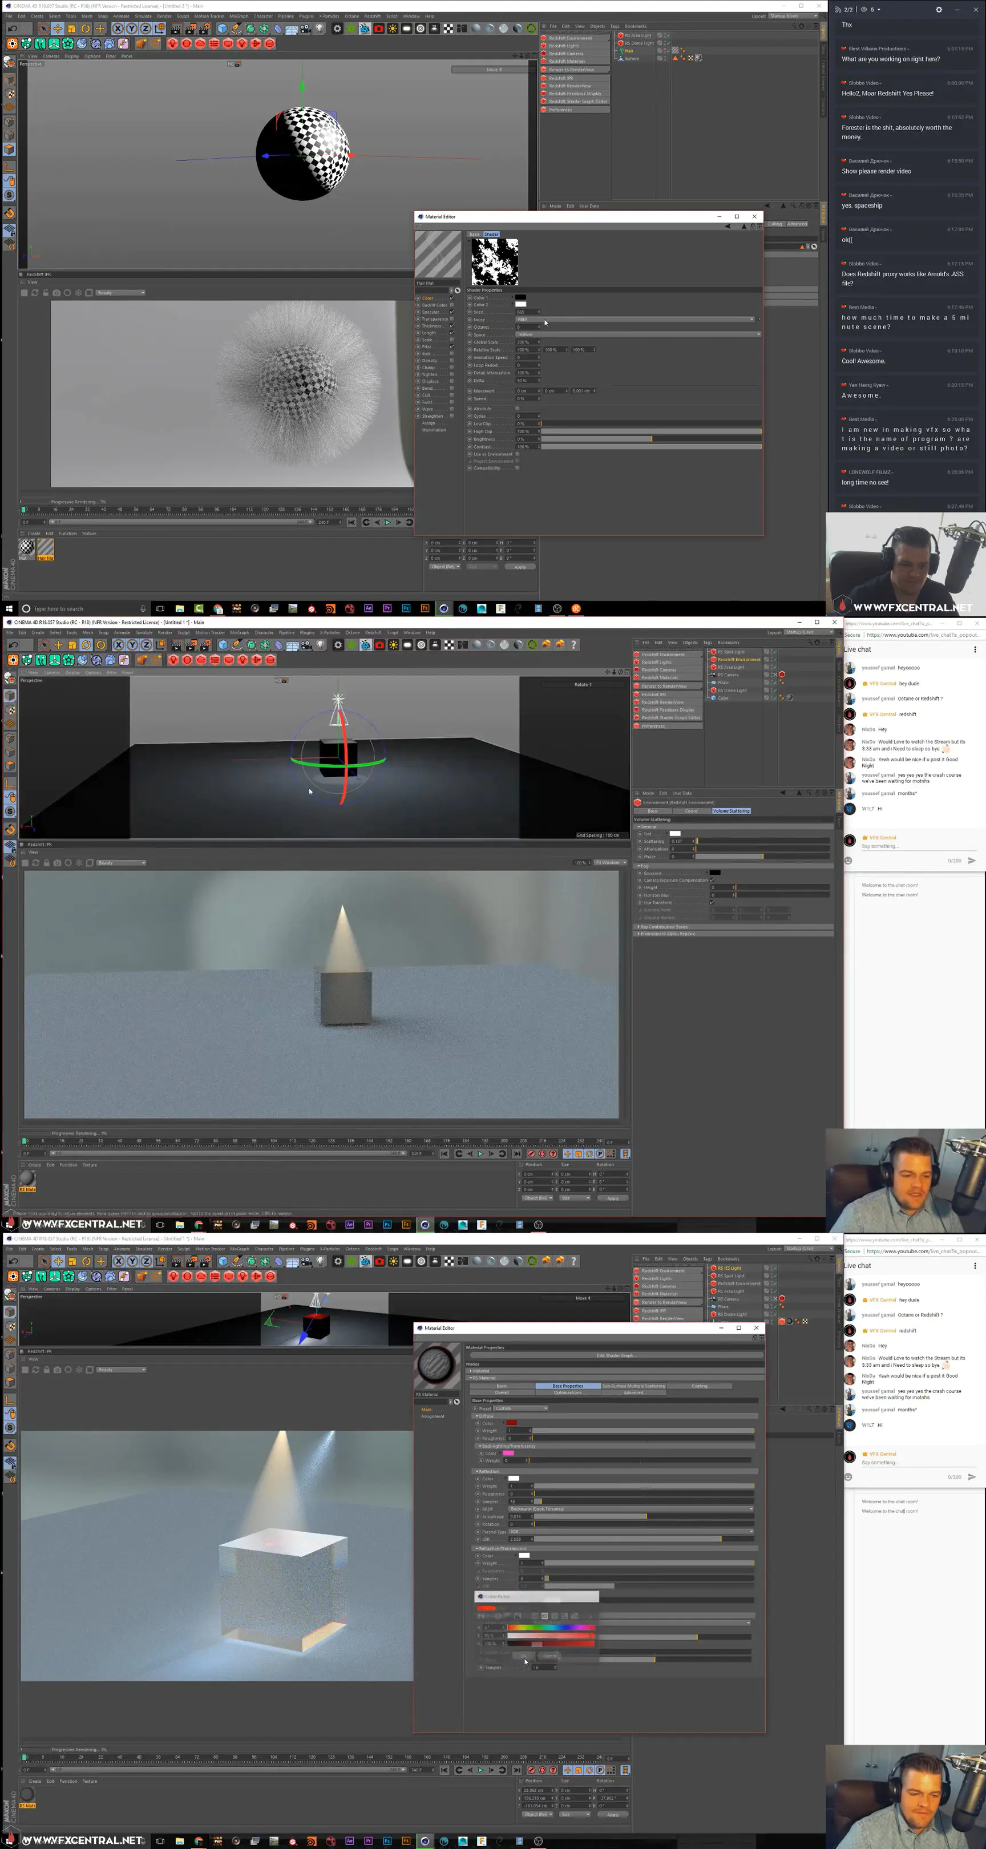Select the Move tool in Untitled 2 window

tap(58, 29)
